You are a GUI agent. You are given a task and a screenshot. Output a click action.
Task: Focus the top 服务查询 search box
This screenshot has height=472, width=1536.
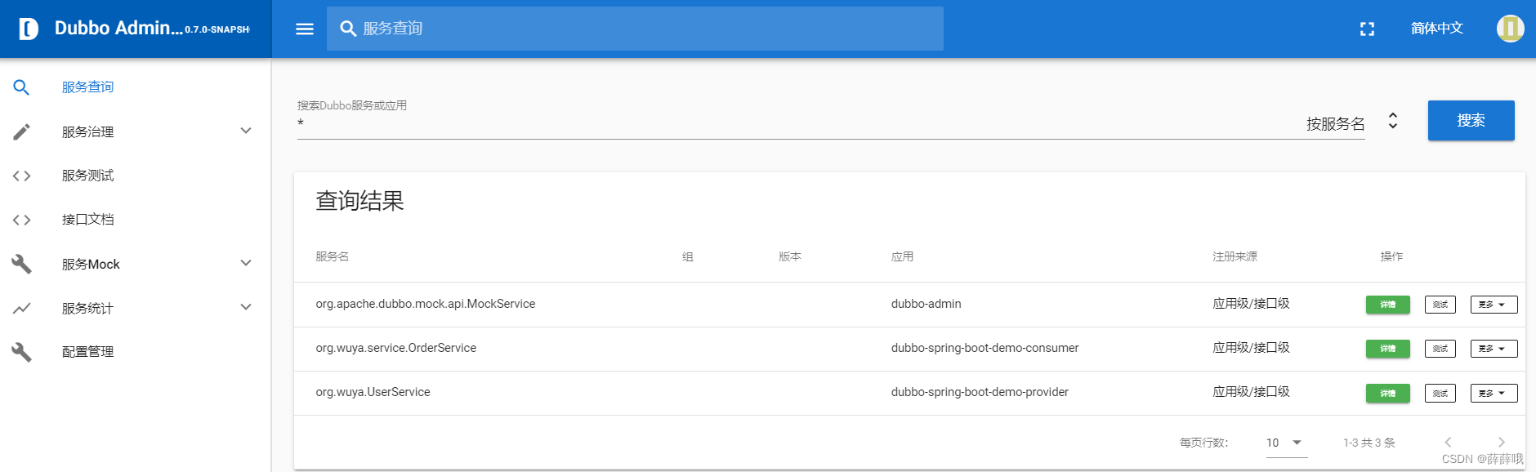635,29
